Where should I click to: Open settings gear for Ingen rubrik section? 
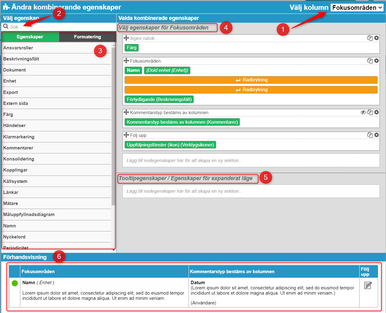[376, 38]
